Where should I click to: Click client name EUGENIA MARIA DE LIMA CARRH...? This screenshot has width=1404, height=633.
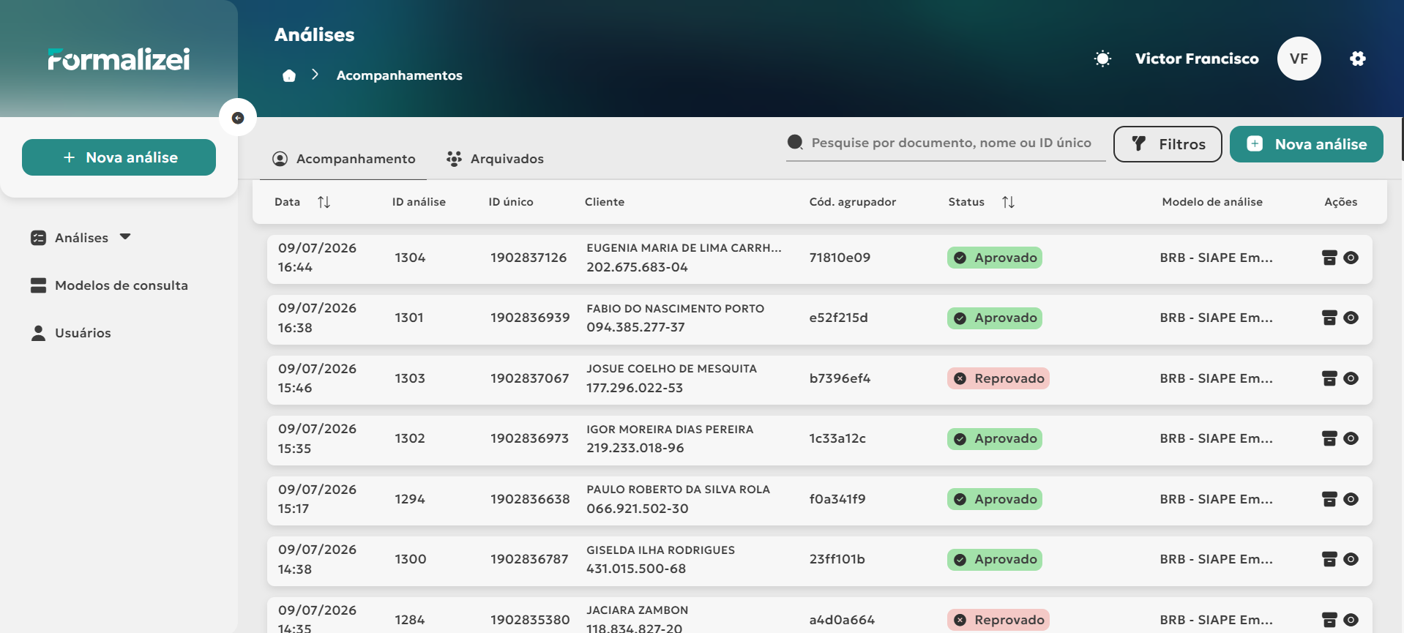[x=684, y=248]
